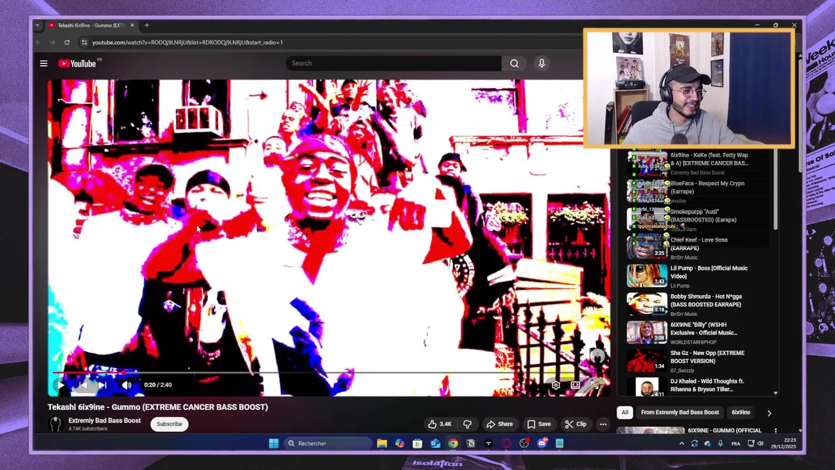Save the video to a playlist
Screen dimensions: 835x470
(539, 424)
